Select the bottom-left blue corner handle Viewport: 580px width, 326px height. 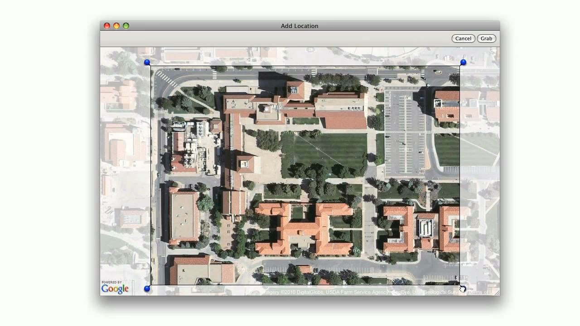coord(147,288)
